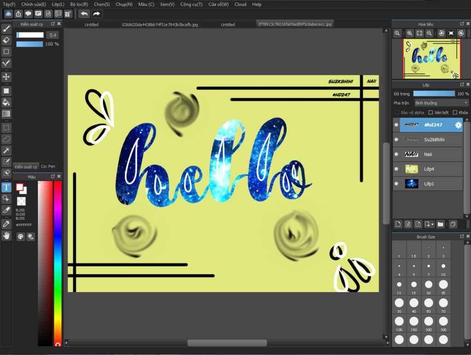Select the Bucket fill tool
The width and height of the screenshot is (471, 355).
[x=6, y=102]
